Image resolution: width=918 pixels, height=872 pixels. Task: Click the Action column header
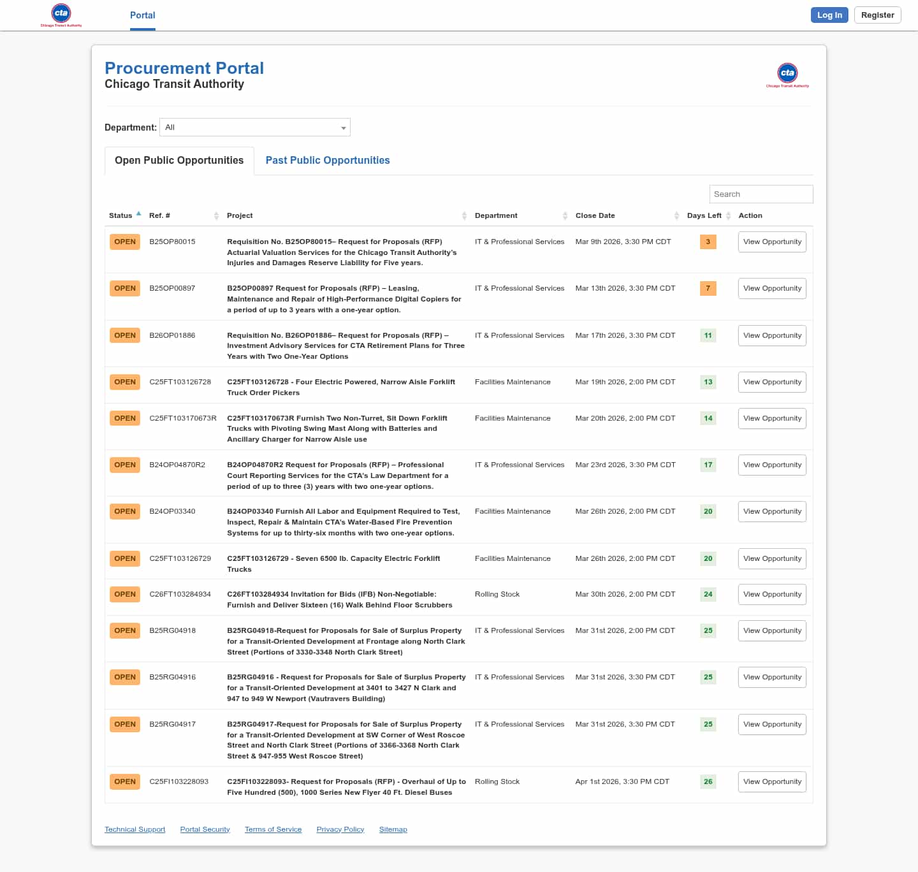[750, 215]
